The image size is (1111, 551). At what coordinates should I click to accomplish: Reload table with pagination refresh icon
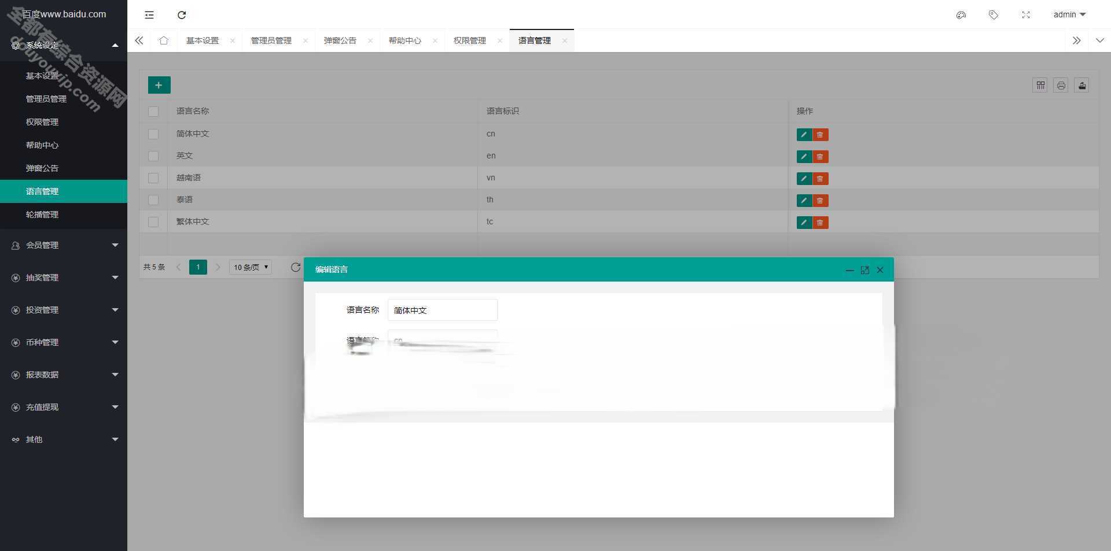click(x=296, y=267)
